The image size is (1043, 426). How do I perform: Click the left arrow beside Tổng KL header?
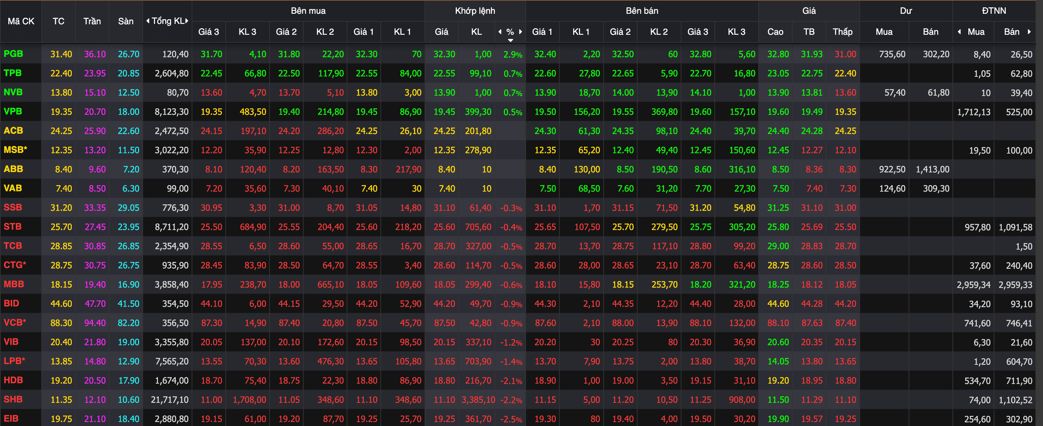[x=148, y=21]
